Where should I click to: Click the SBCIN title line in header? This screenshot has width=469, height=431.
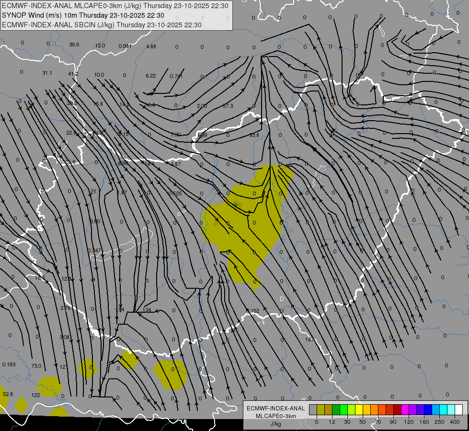click(102, 25)
